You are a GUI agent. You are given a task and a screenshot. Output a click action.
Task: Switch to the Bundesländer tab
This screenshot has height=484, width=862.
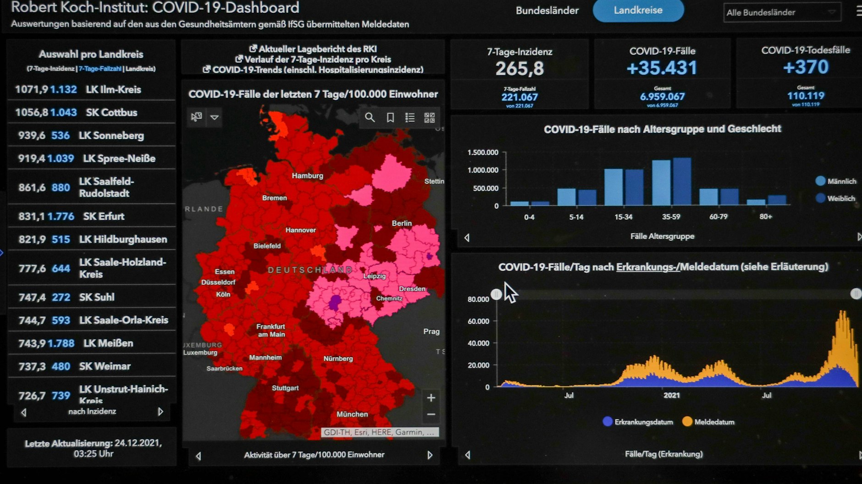(x=547, y=11)
